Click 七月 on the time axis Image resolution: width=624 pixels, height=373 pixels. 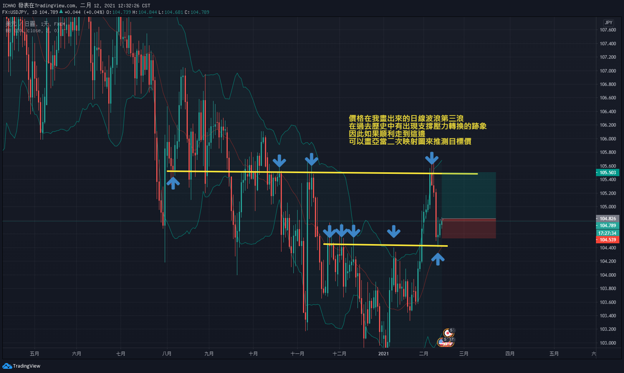click(121, 353)
